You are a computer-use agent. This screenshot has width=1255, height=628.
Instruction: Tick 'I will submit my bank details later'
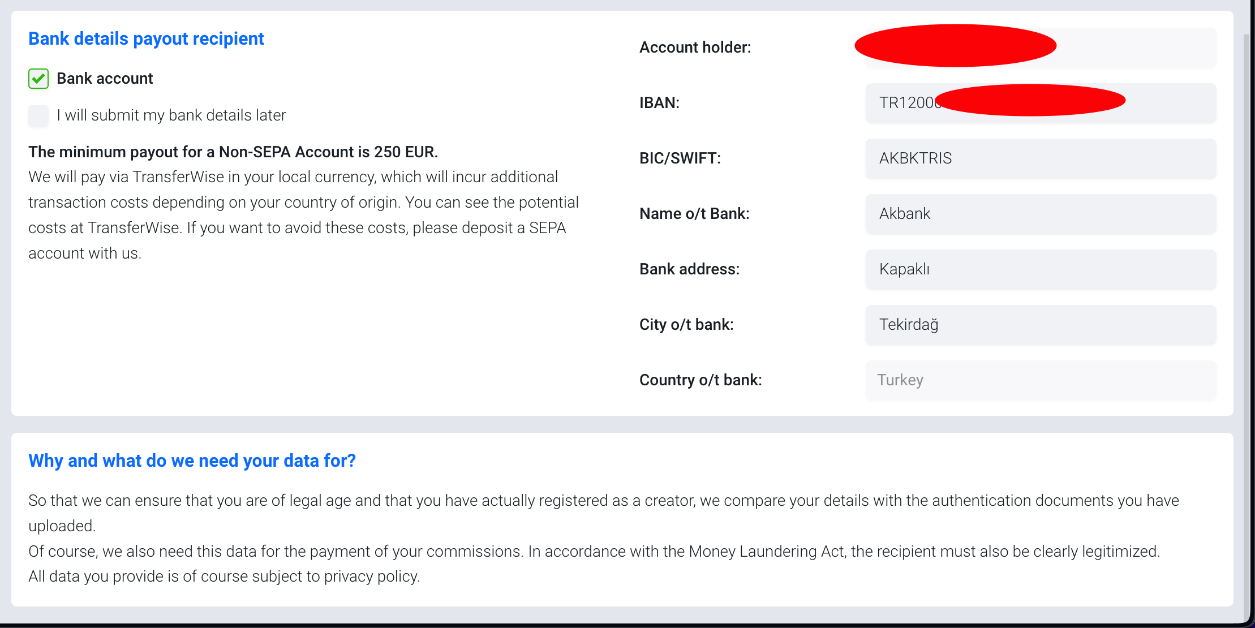click(x=38, y=115)
